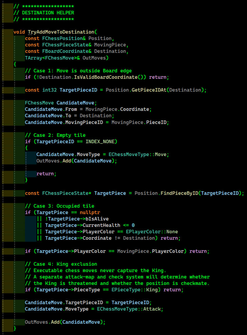The width and height of the screenshot is (247, 335).
Task: Click the FChessPieceState* pointer type
Action: (67, 193)
